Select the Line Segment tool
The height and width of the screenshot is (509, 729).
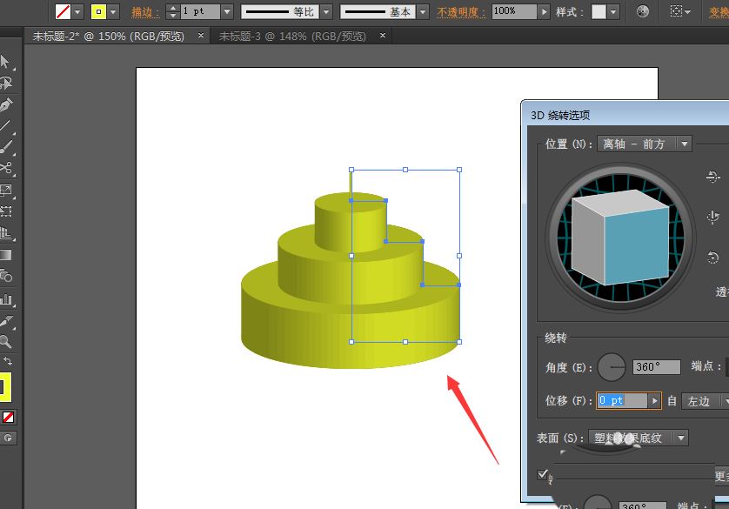(5, 126)
